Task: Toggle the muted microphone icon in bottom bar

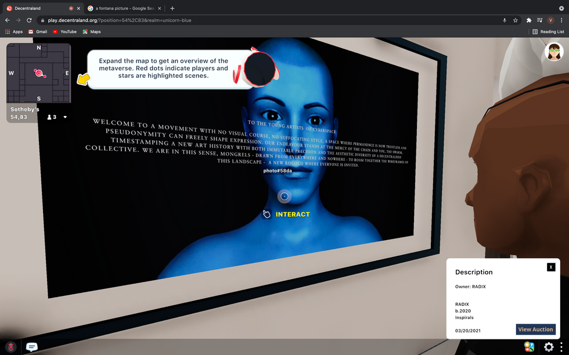Action: pos(11,347)
